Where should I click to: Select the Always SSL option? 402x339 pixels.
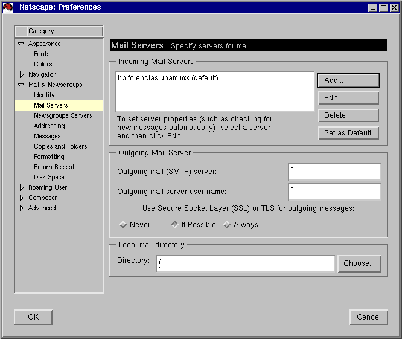(227, 225)
